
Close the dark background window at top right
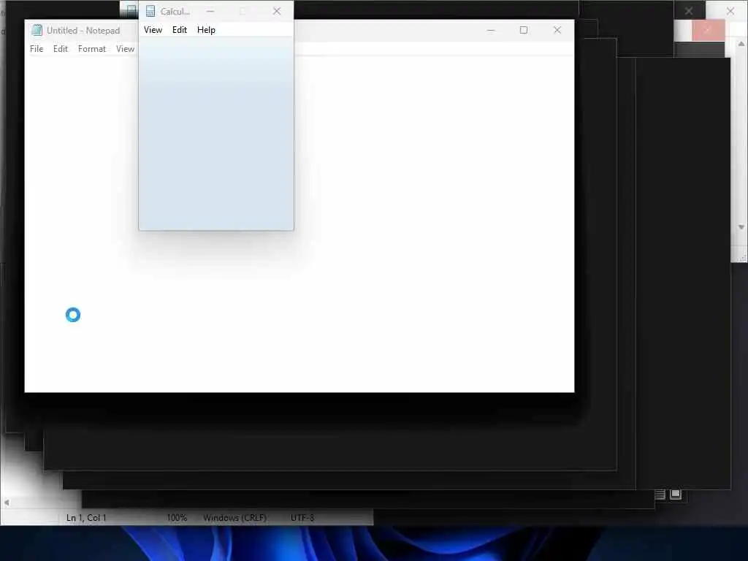[x=689, y=10]
